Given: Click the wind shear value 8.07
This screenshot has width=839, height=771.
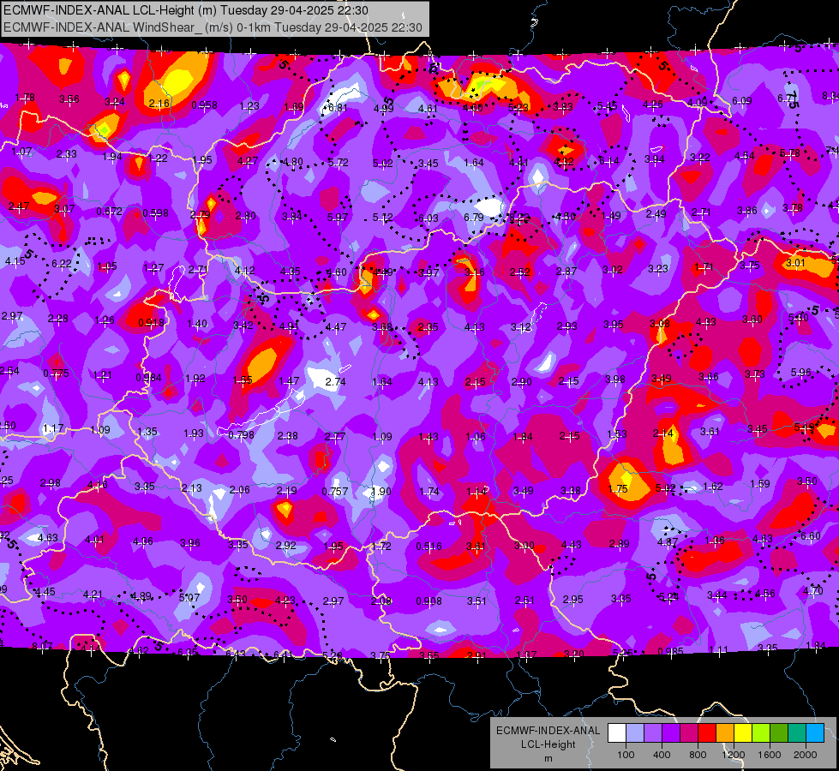Looking at the screenshot, I should point(42,646).
